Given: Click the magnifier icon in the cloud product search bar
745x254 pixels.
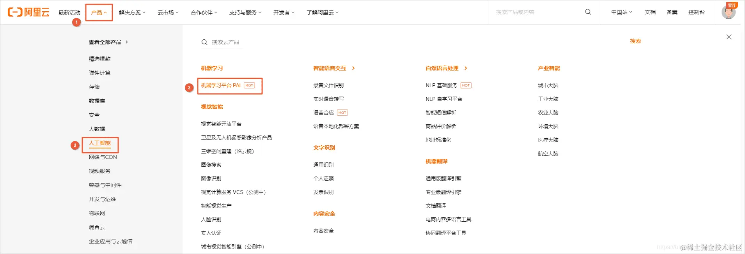Looking at the screenshot, I should click(x=204, y=42).
